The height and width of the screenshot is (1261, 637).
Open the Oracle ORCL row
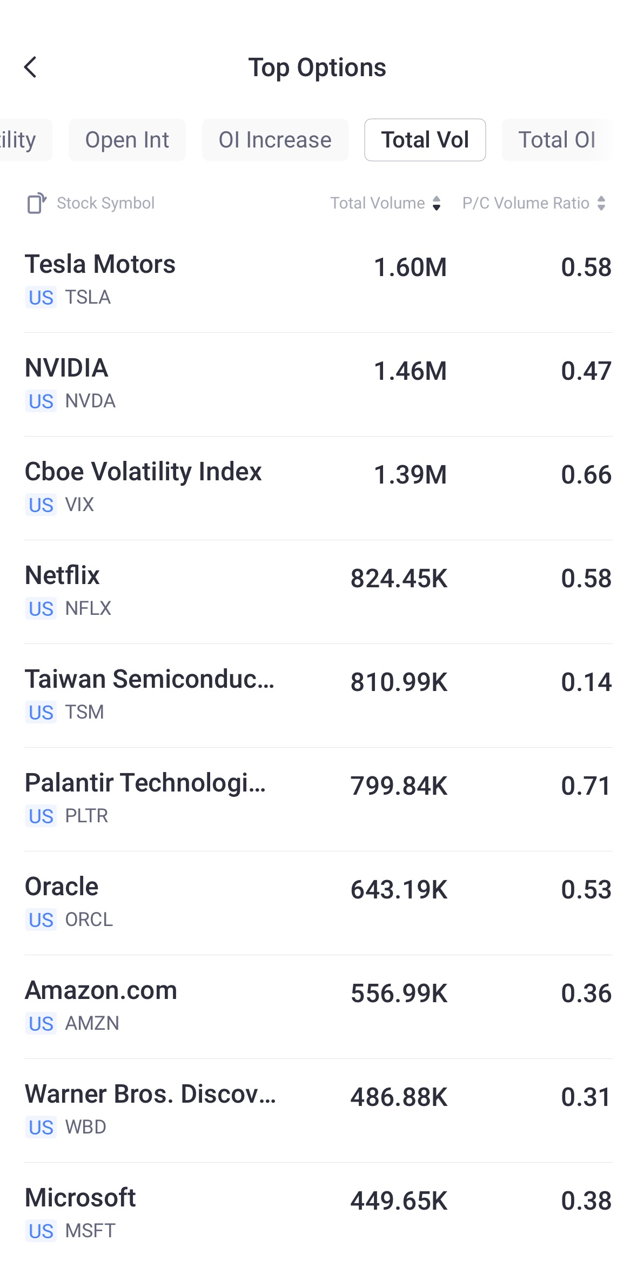point(318,902)
